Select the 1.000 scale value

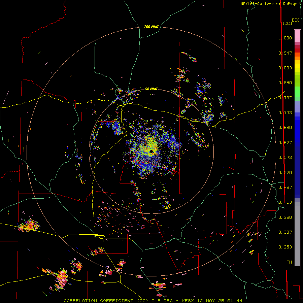pos(285,38)
